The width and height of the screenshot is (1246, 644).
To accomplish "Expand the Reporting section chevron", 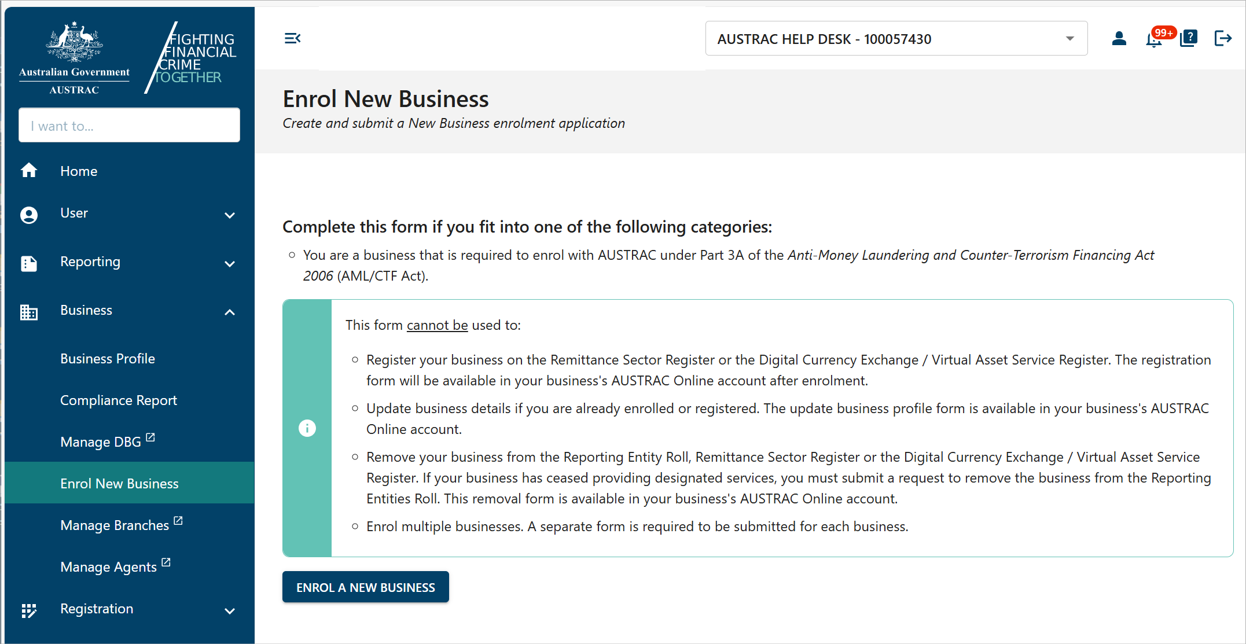I will coord(230,263).
